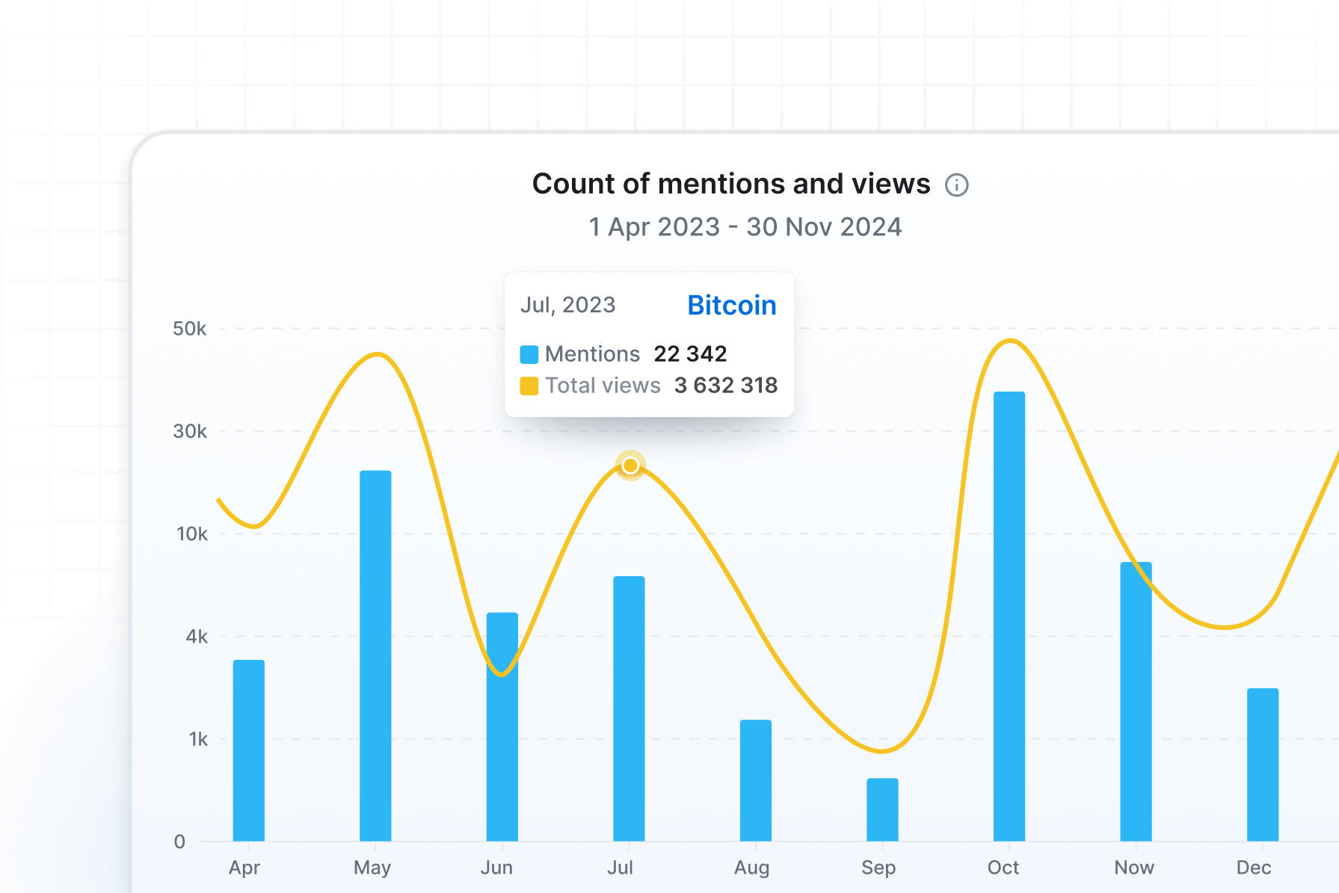Select the yellow Total views legend swatch

(x=529, y=386)
